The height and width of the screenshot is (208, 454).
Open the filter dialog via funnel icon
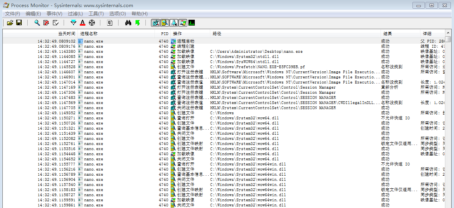pos(73,23)
